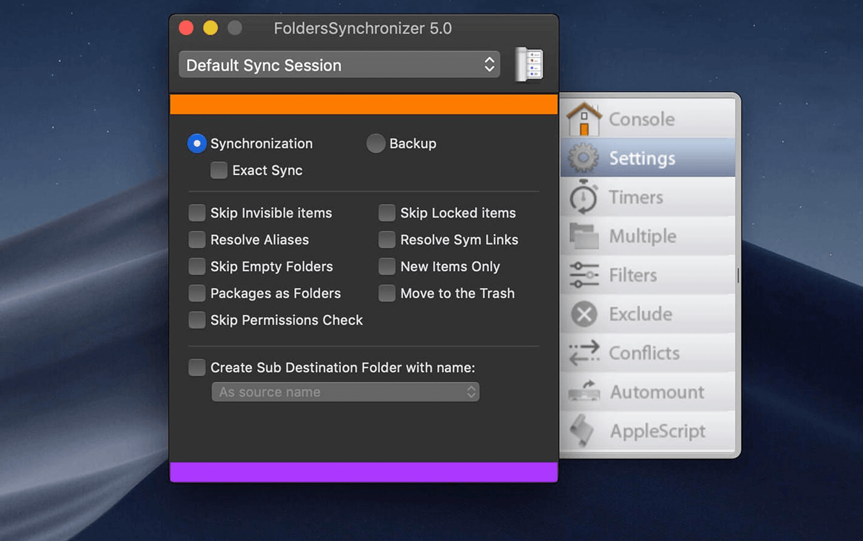Choose the Synchronization radio button
The height and width of the screenshot is (541, 863).
point(197,143)
